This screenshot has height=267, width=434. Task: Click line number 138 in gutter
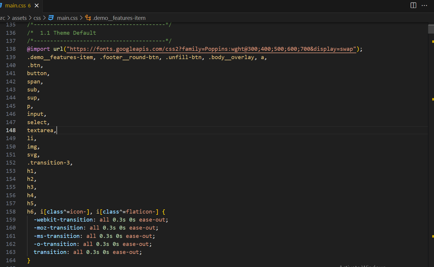[11, 49]
